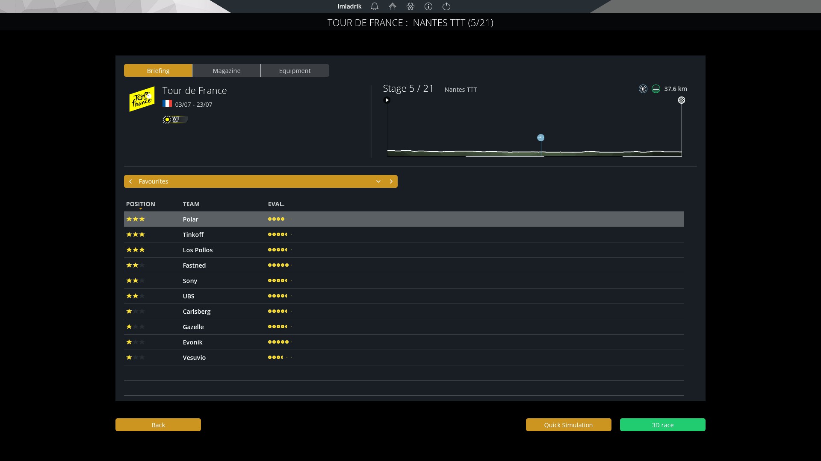The width and height of the screenshot is (821, 461).
Task: Click the checkered finish flag marker
Action: pyautogui.click(x=682, y=100)
